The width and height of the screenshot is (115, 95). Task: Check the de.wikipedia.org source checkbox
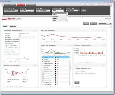coord(43,63)
